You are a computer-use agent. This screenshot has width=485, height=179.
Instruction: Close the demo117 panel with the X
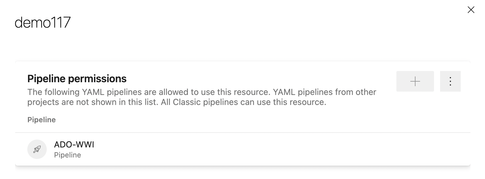coord(471,10)
